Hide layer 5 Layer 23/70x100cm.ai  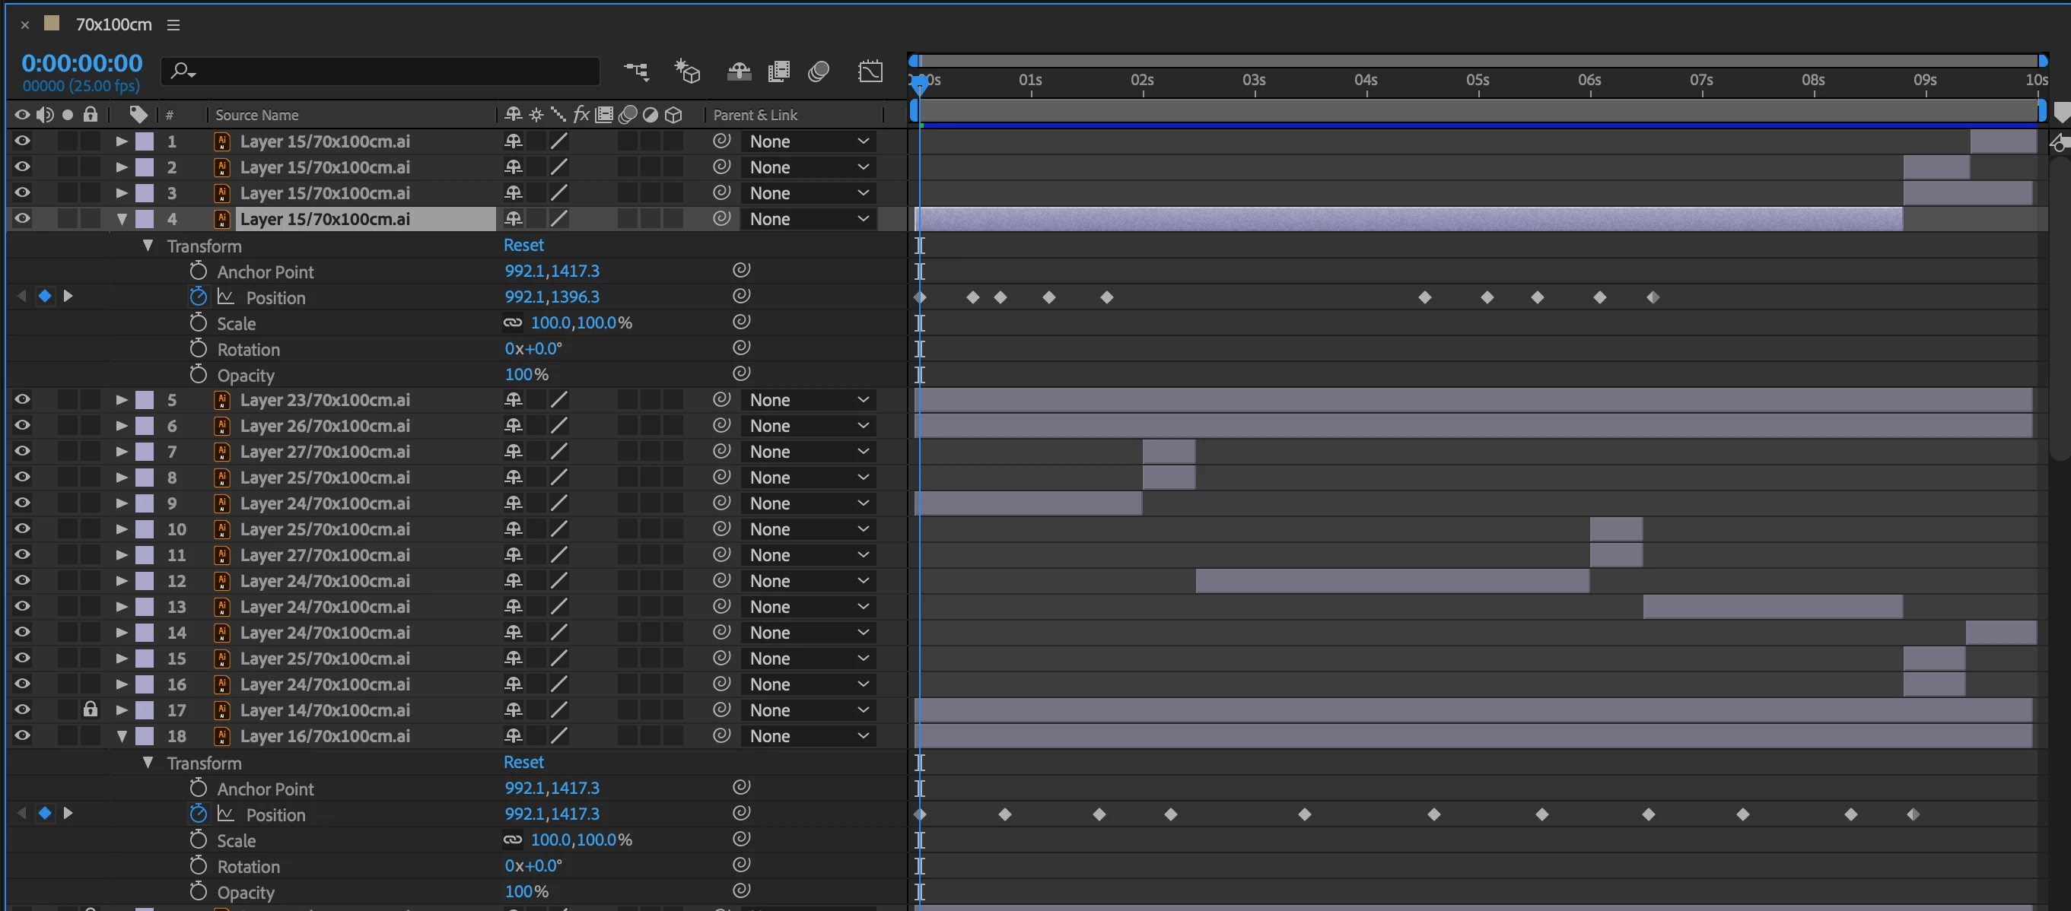click(x=23, y=399)
